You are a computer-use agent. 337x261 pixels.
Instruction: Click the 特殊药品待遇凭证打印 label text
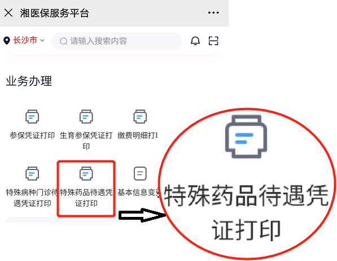(86, 198)
